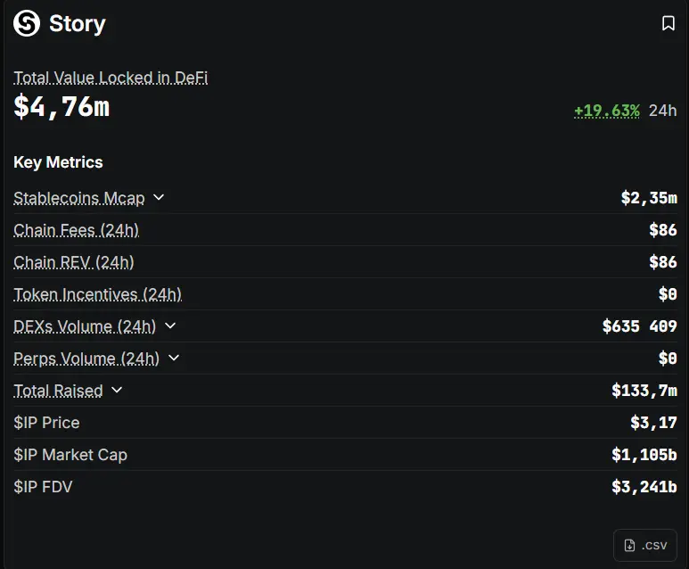Click the Story chain title
This screenshot has width=689, height=569.
(x=77, y=23)
